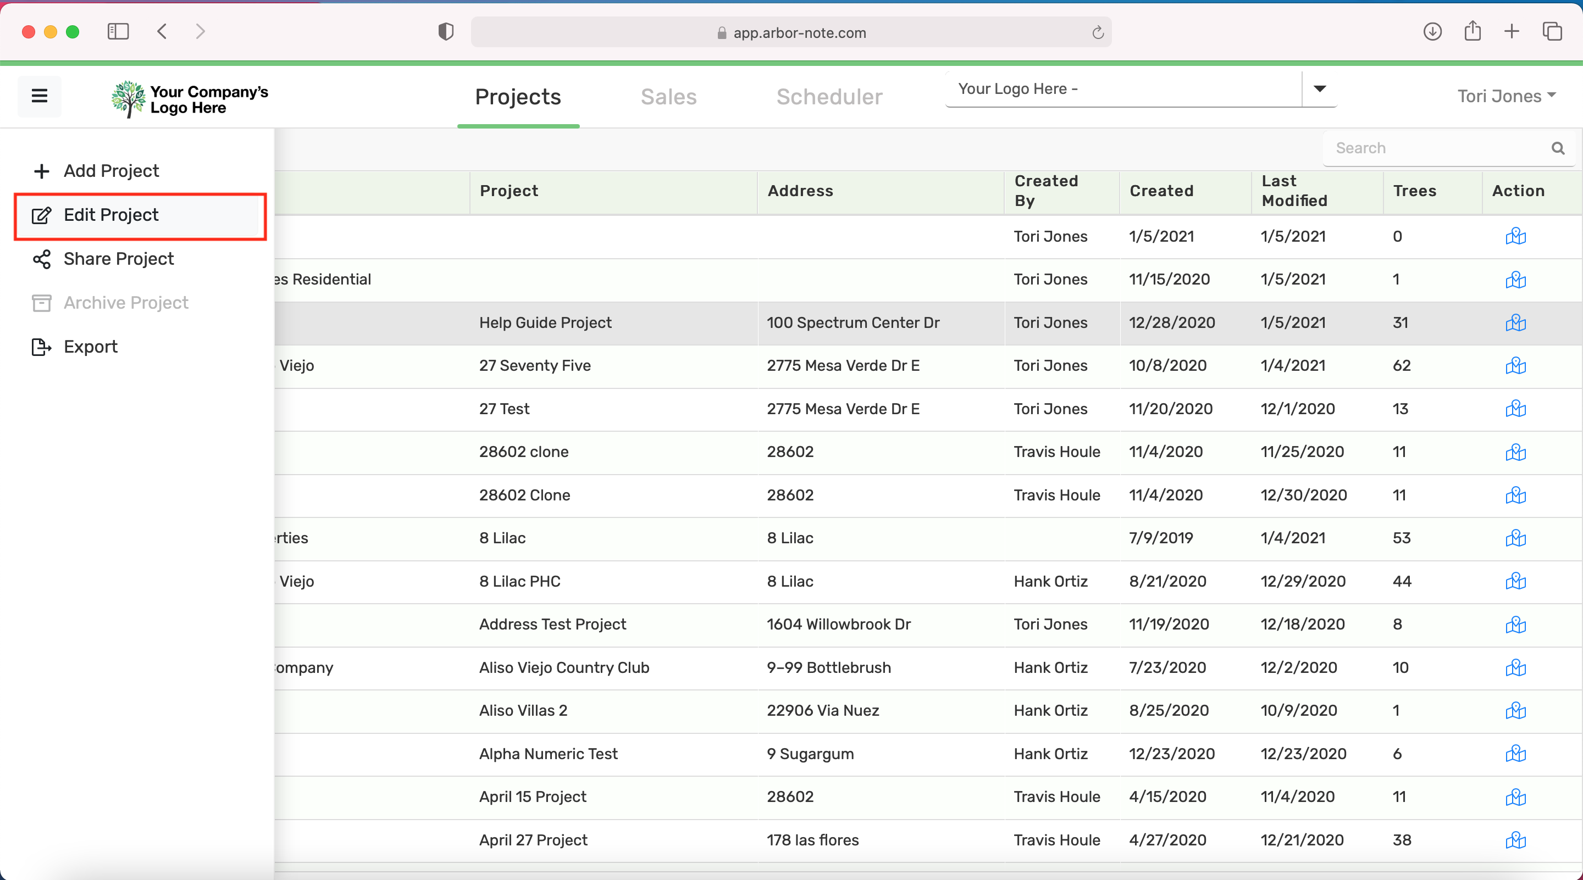1583x880 pixels.
Task: Open map icon for Residential row
Action: click(x=1515, y=280)
